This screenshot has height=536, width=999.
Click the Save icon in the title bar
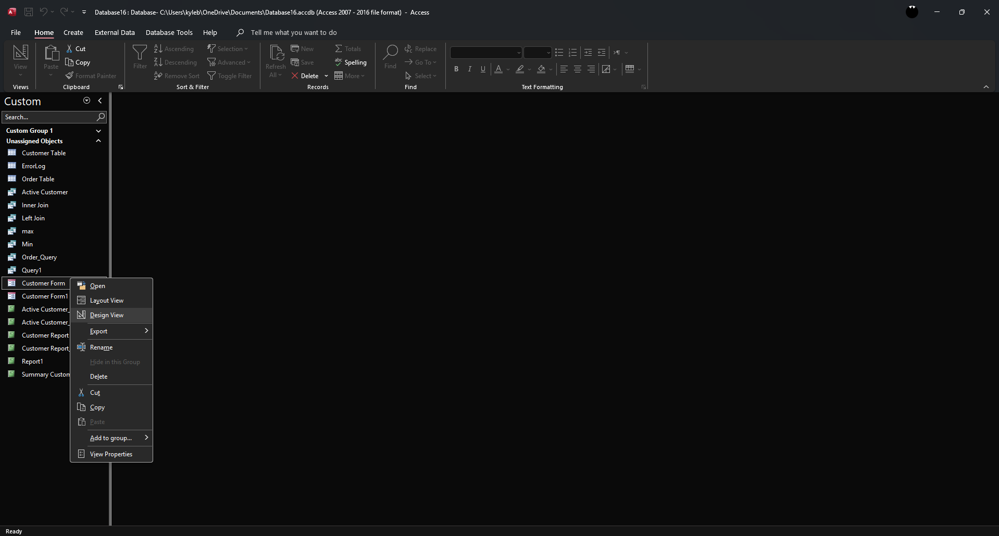click(x=29, y=11)
